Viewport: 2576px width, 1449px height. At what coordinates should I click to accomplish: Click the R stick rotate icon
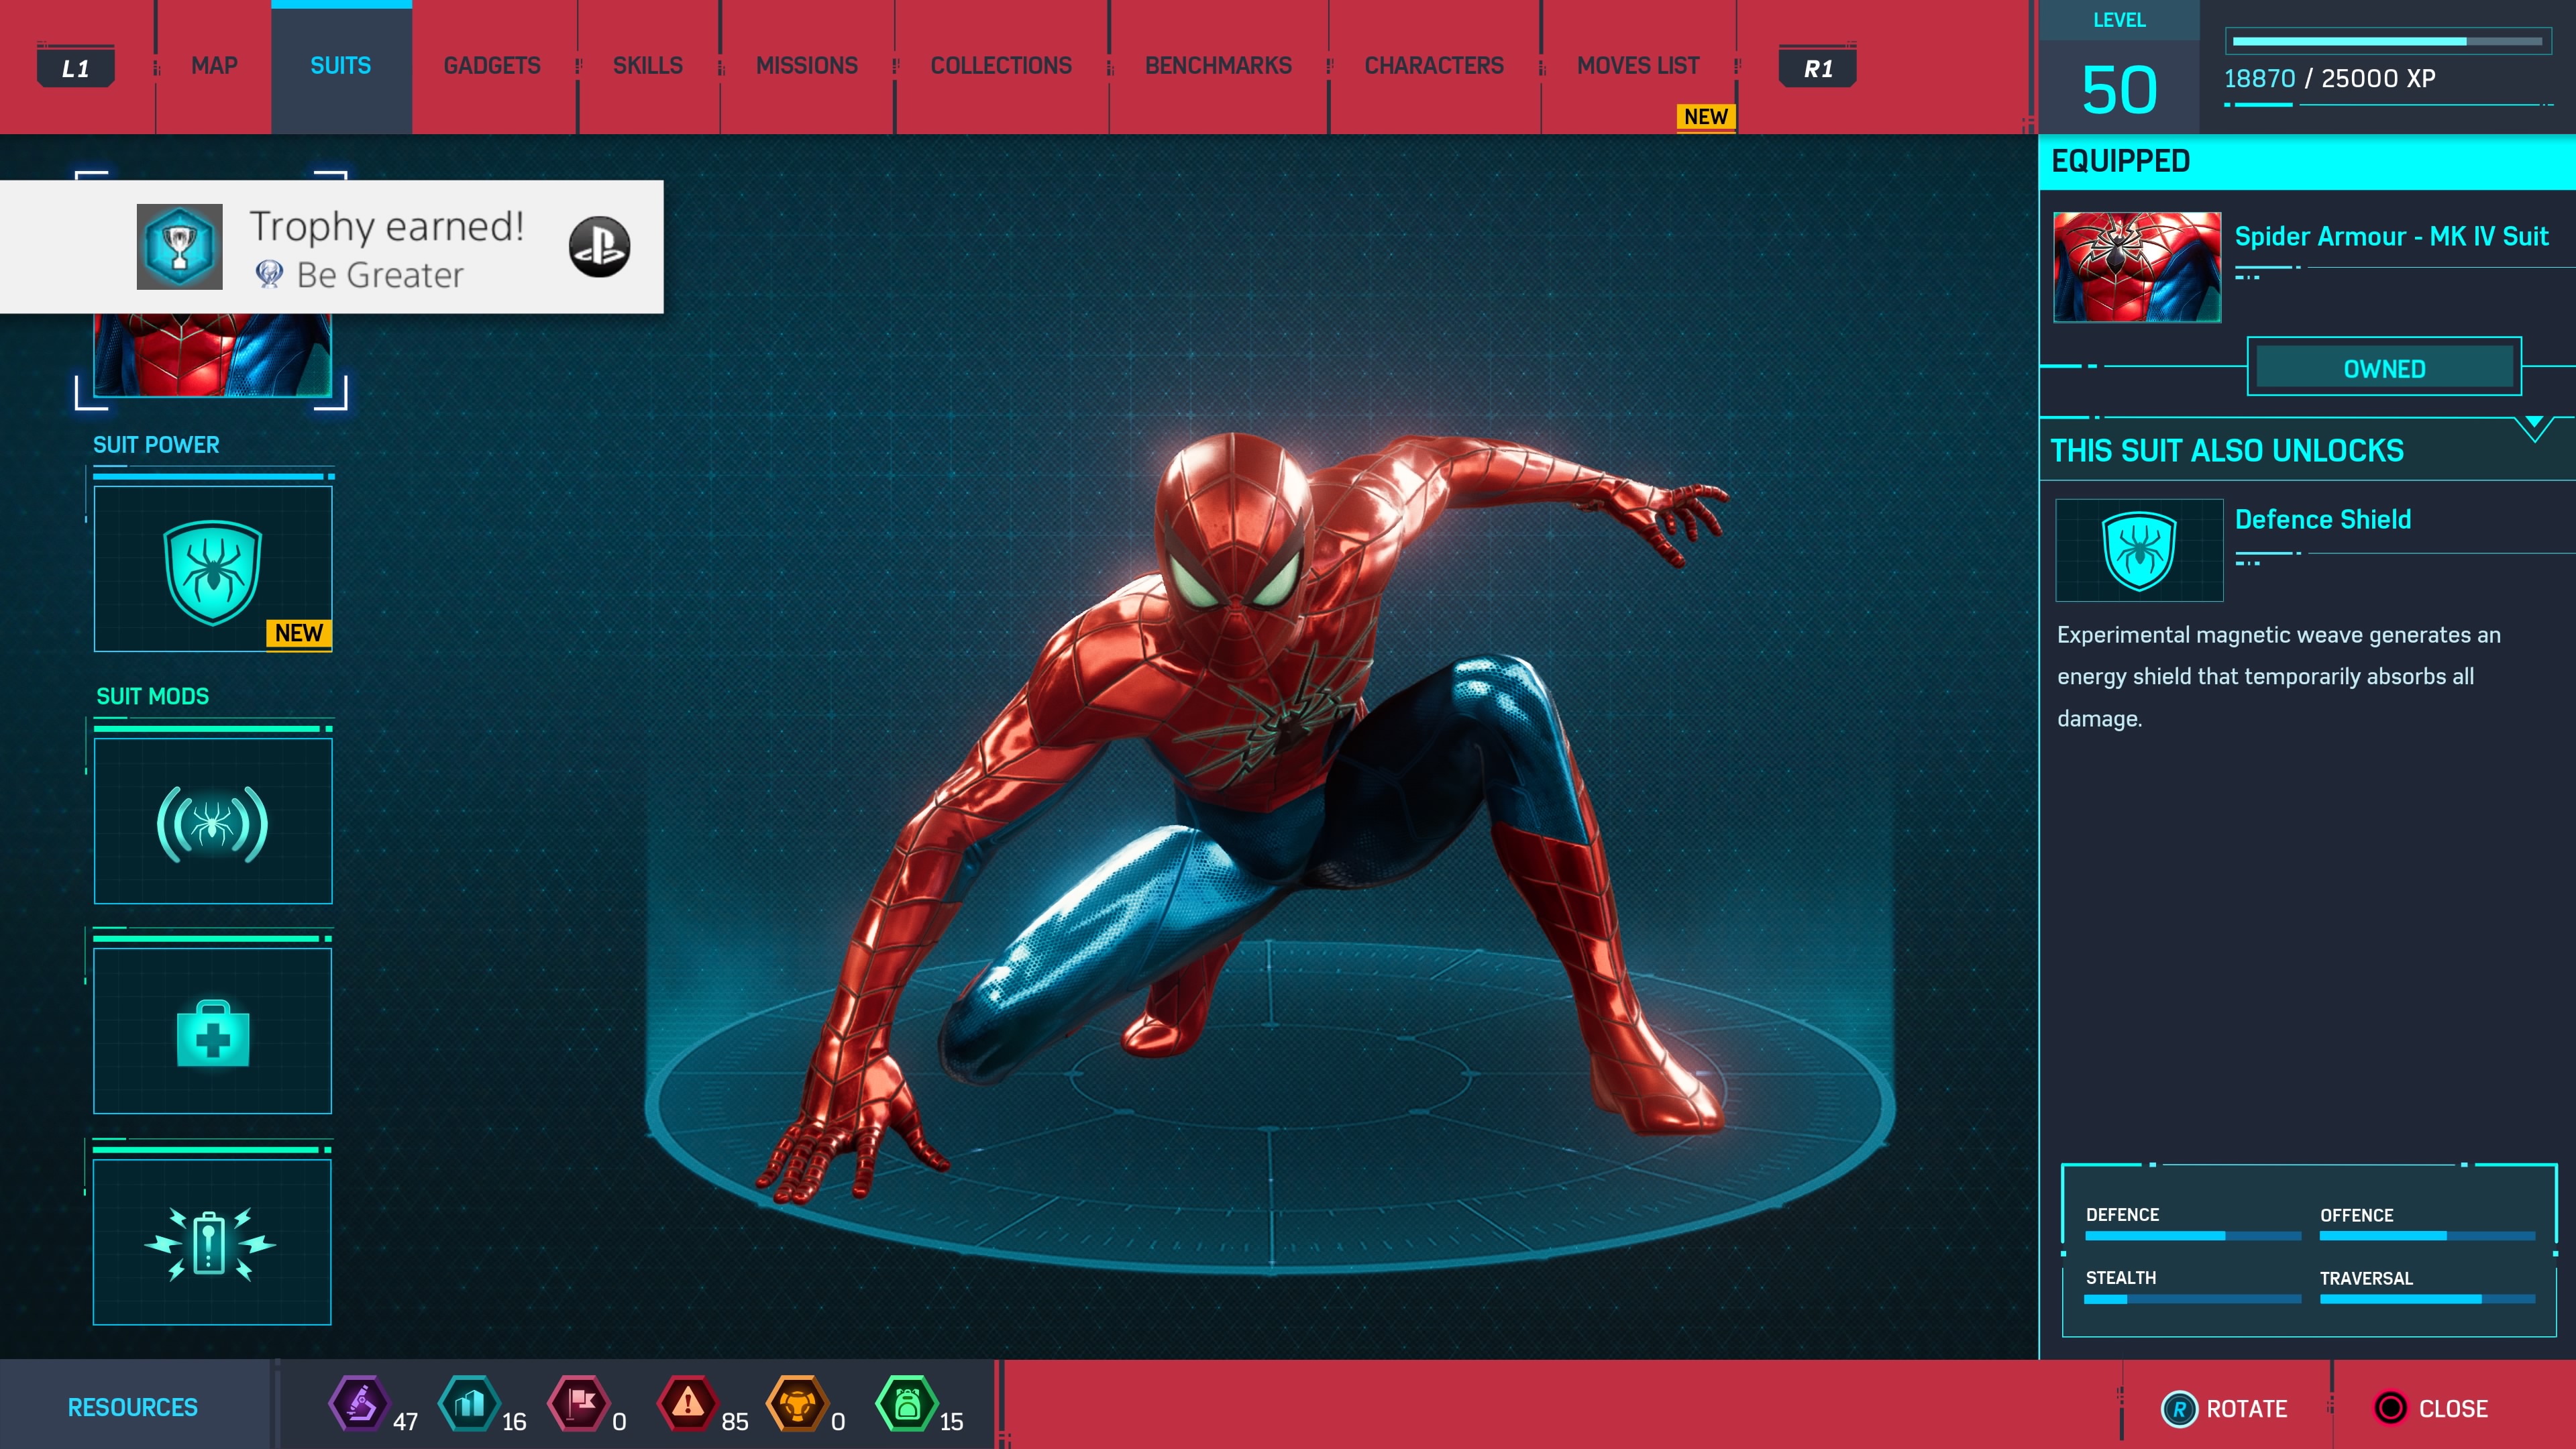point(2179,1409)
